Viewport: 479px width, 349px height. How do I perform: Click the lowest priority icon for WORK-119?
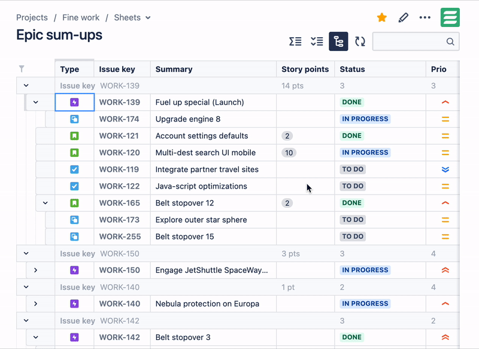click(x=445, y=169)
